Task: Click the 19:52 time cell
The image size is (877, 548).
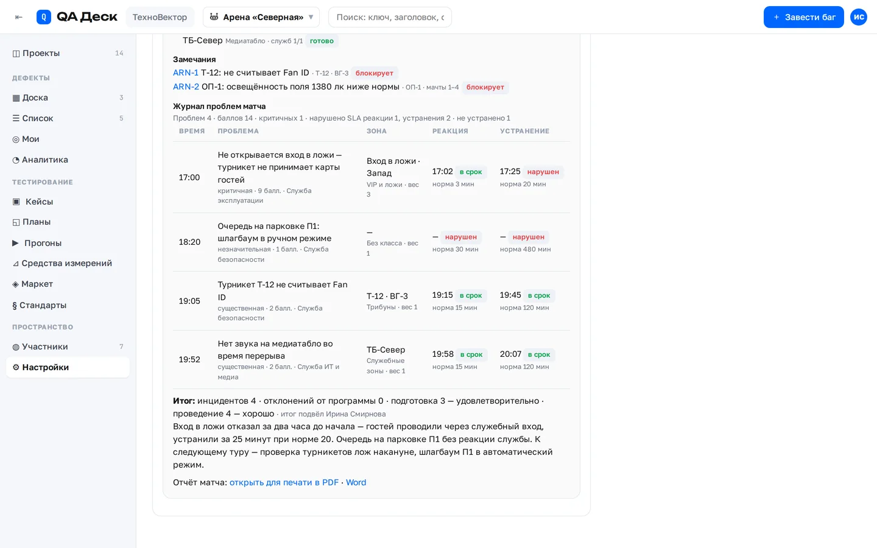Action: [189, 359]
